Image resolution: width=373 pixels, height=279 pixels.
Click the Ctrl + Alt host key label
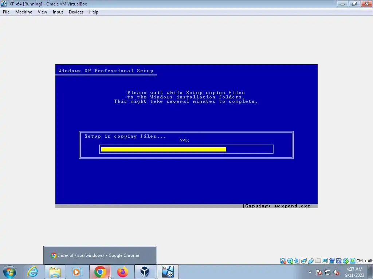coord(364,261)
